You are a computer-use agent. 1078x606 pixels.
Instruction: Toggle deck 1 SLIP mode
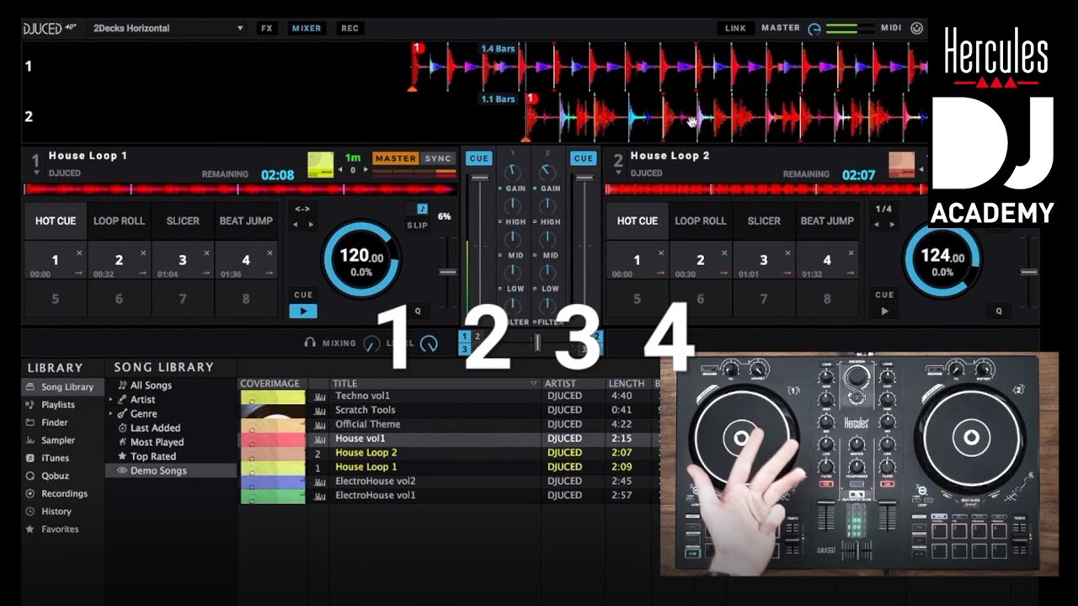coord(418,225)
